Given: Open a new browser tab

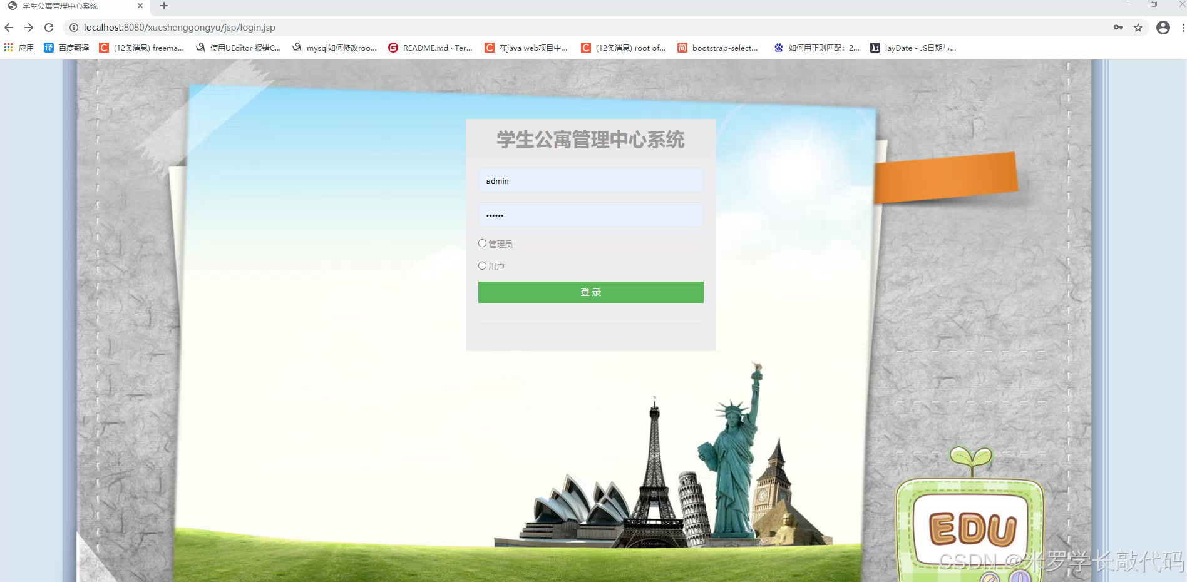Looking at the screenshot, I should click(163, 6).
